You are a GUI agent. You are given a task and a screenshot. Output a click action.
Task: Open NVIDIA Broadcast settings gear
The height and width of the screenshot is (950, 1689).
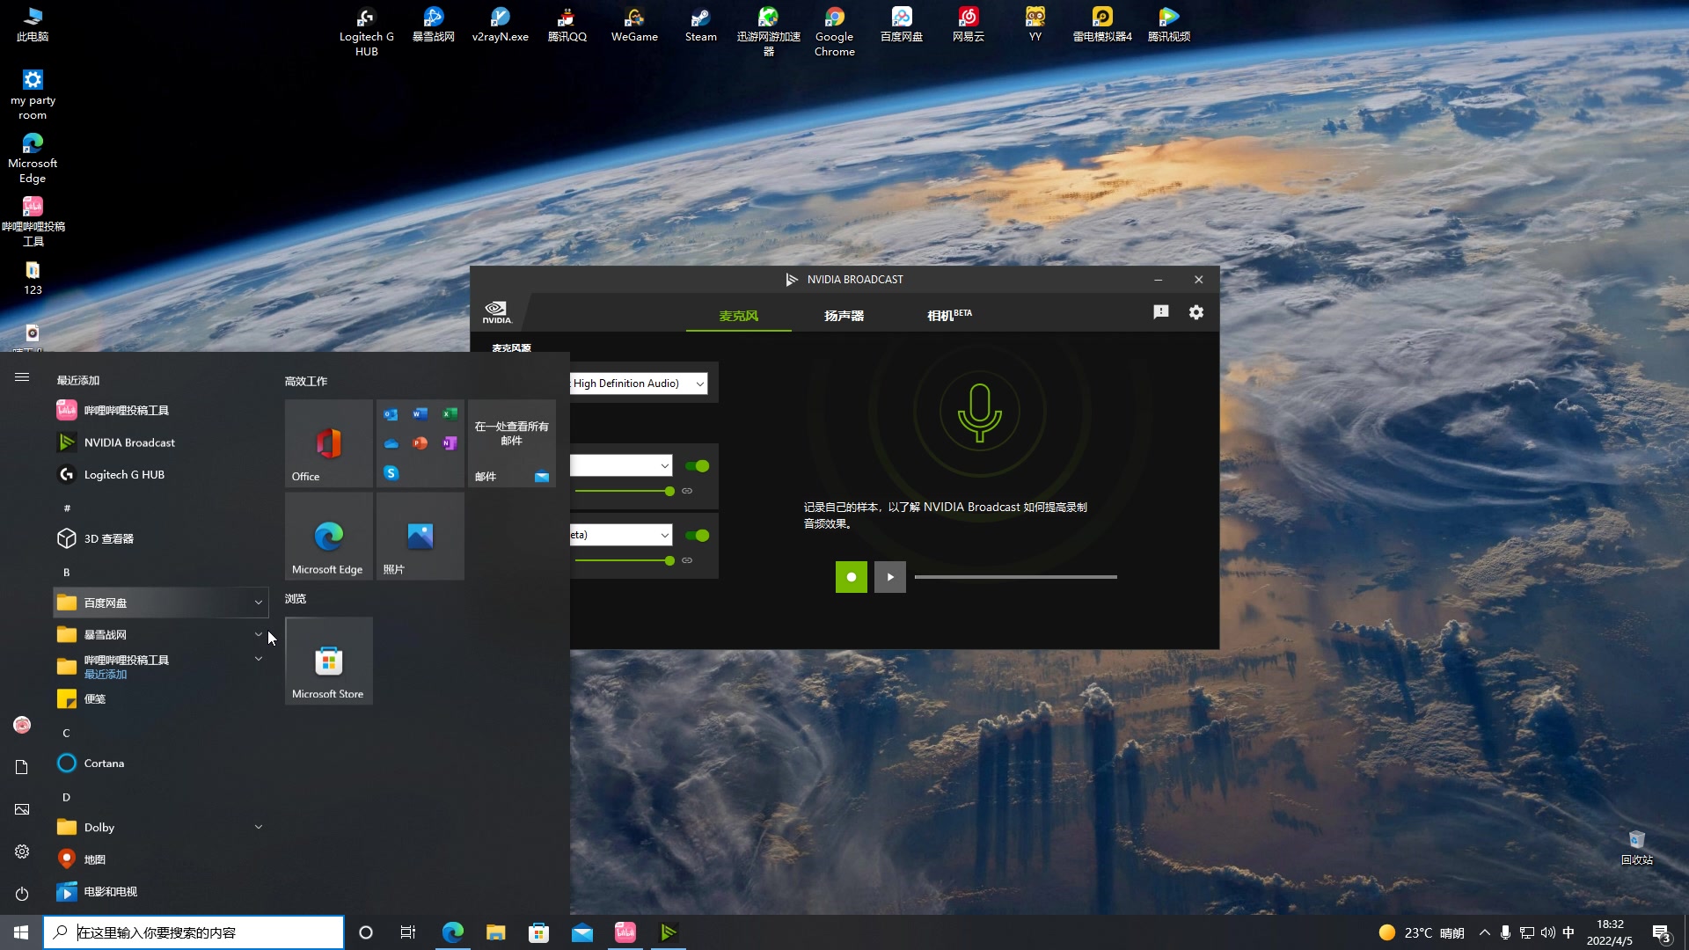(1195, 312)
